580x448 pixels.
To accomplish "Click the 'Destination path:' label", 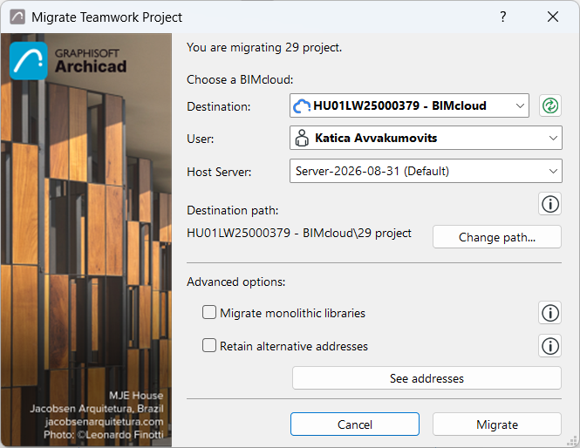I will [x=233, y=210].
